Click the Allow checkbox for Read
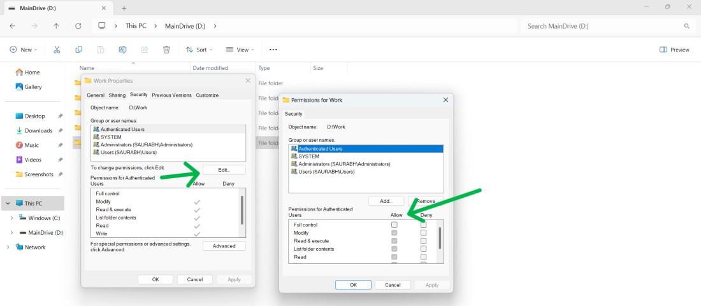The image size is (701, 306). [394, 257]
